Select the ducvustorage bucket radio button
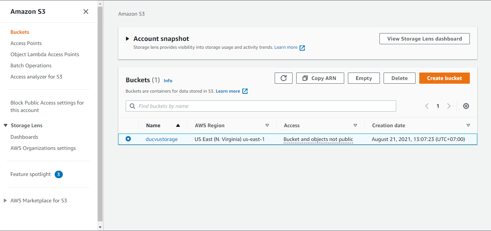 coord(128,139)
